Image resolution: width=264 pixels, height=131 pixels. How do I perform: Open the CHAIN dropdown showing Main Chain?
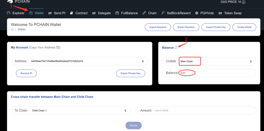[x=209, y=61]
